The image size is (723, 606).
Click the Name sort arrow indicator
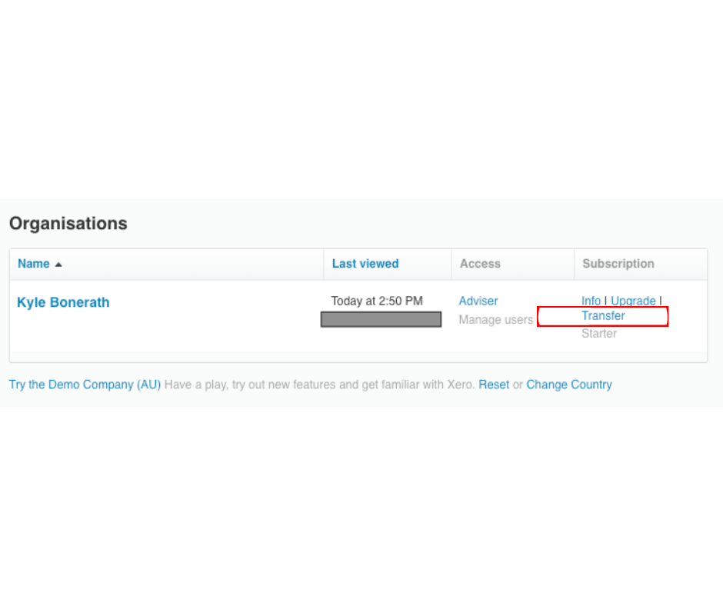click(x=58, y=264)
